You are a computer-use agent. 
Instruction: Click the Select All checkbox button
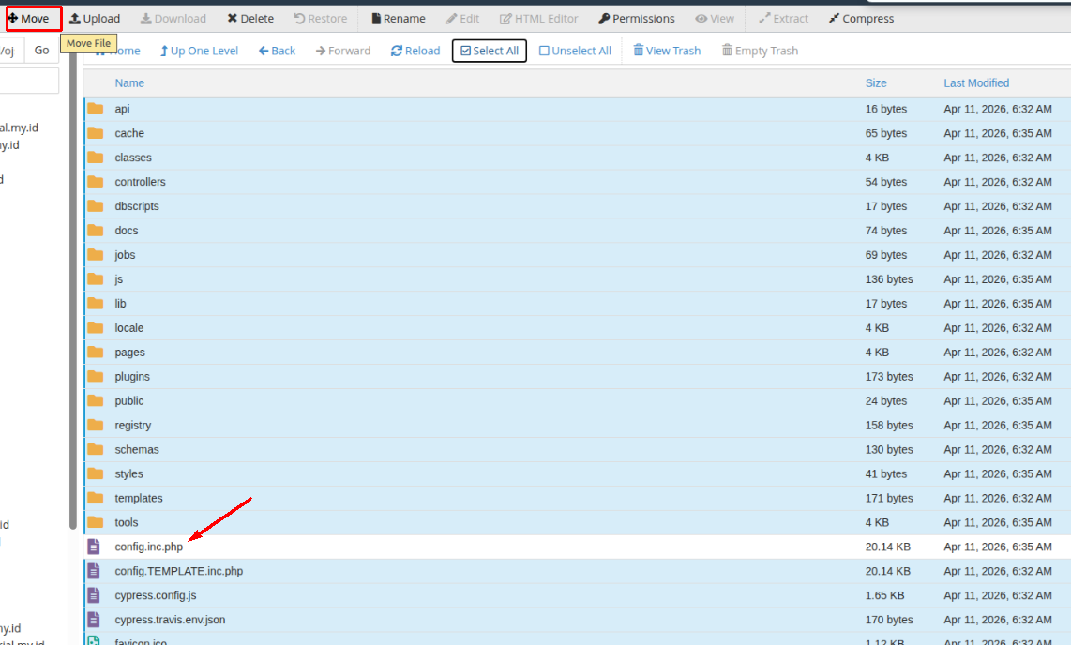click(x=489, y=51)
